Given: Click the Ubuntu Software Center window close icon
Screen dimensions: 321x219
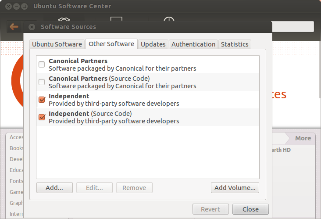Looking at the screenshot, I should coord(7,6).
